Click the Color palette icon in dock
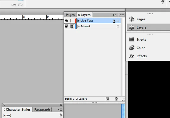The width and height of the screenshot is (170, 118). tap(132, 48)
